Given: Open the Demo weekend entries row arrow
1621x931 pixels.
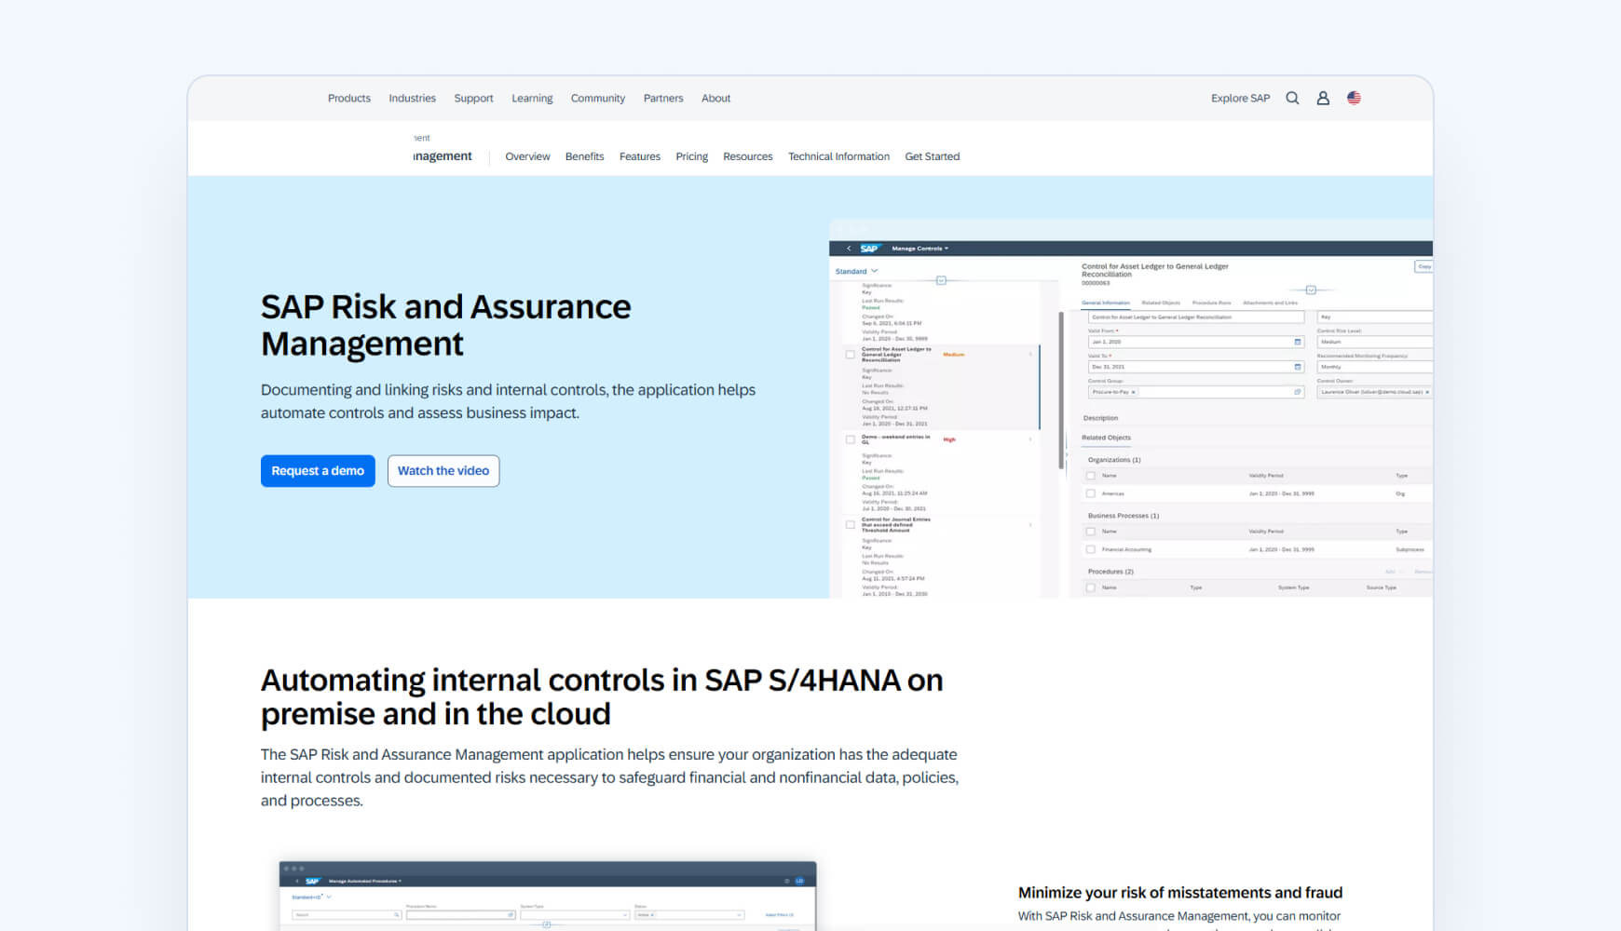Looking at the screenshot, I should [1030, 439].
